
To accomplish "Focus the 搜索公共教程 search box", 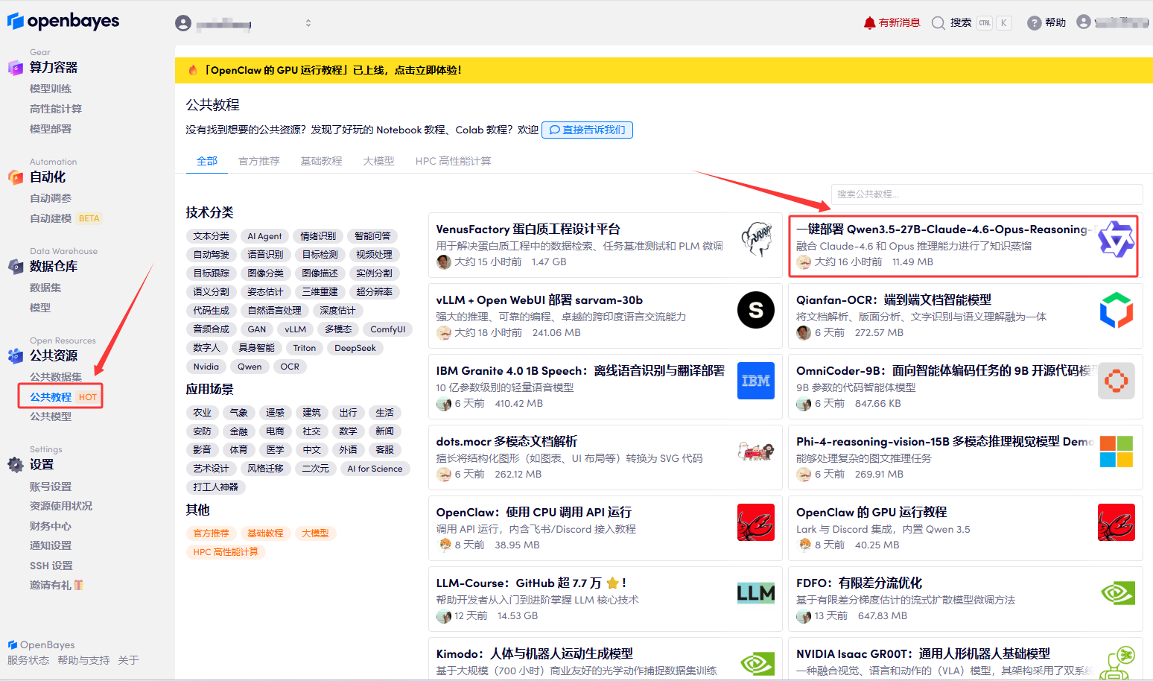I will coord(987,194).
